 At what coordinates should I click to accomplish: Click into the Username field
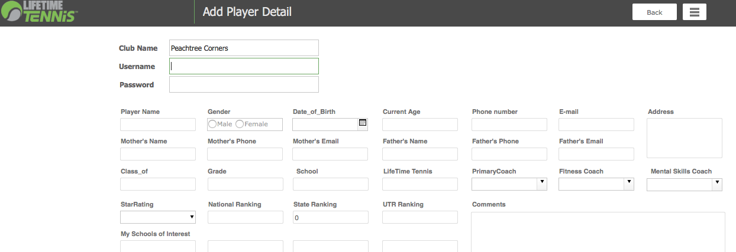[244, 66]
